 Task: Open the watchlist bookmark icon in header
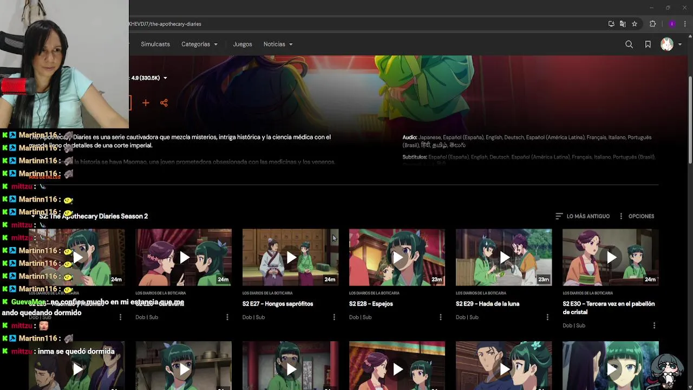648,44
